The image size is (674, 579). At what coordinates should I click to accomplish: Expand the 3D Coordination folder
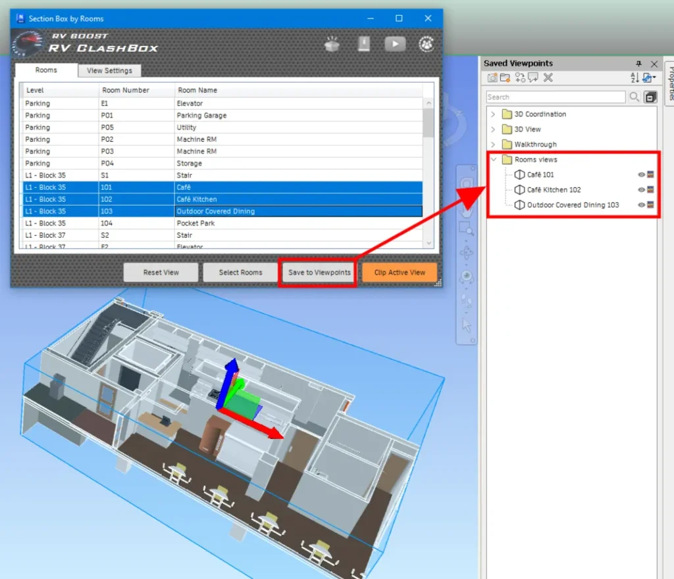pyautogui.click(x=493, y=114)
